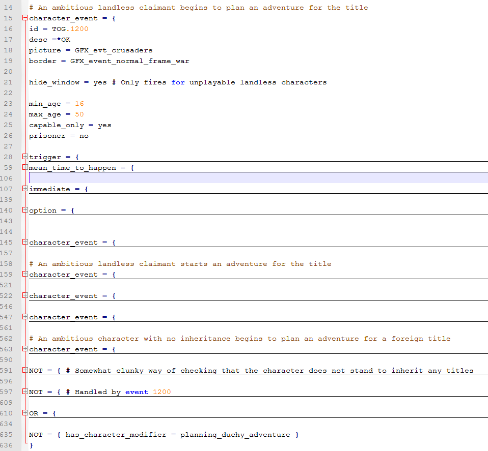The height and width of the screenshot is (451, 488).
Task: Expand the collapsed trigger block
Action: tap(25, 157)
